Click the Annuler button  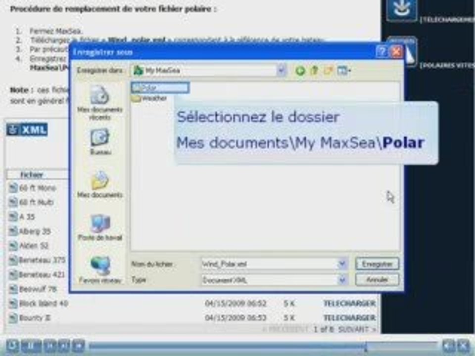[377, 280]
